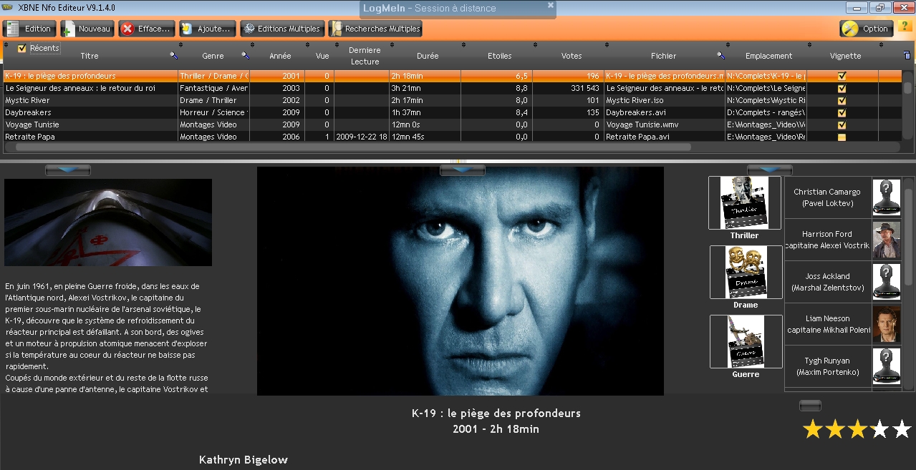This screenshot has height=470, width=916.
Task: Click the K-19 movie poster image
Action: coord(461,281)
